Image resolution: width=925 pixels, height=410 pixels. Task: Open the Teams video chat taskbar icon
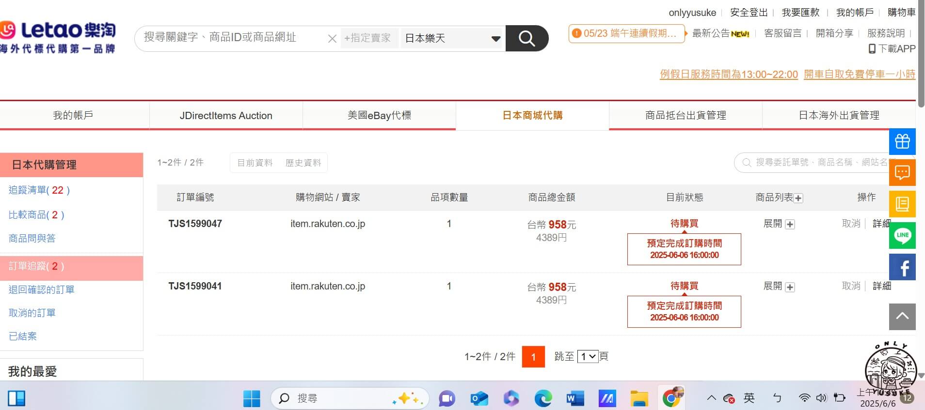(447, 398)
